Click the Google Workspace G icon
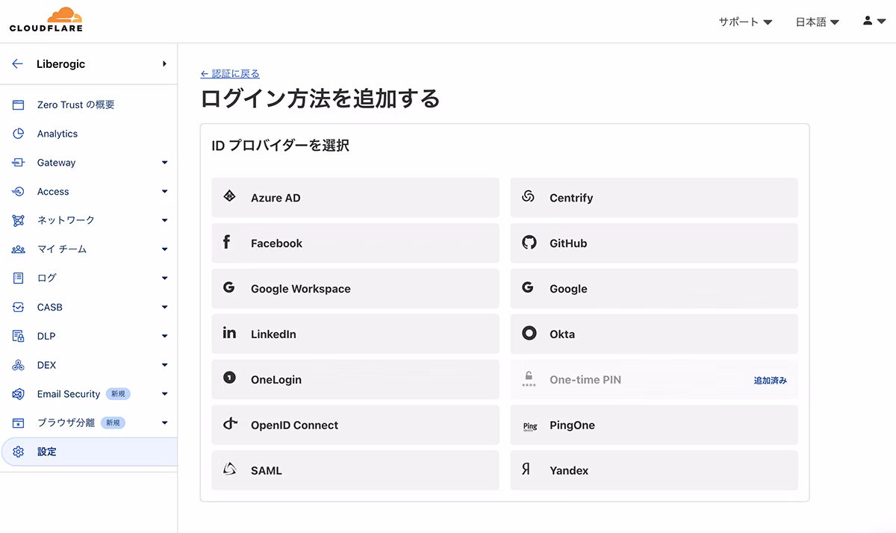The image size is (896, 533). [x=228, y=287]
